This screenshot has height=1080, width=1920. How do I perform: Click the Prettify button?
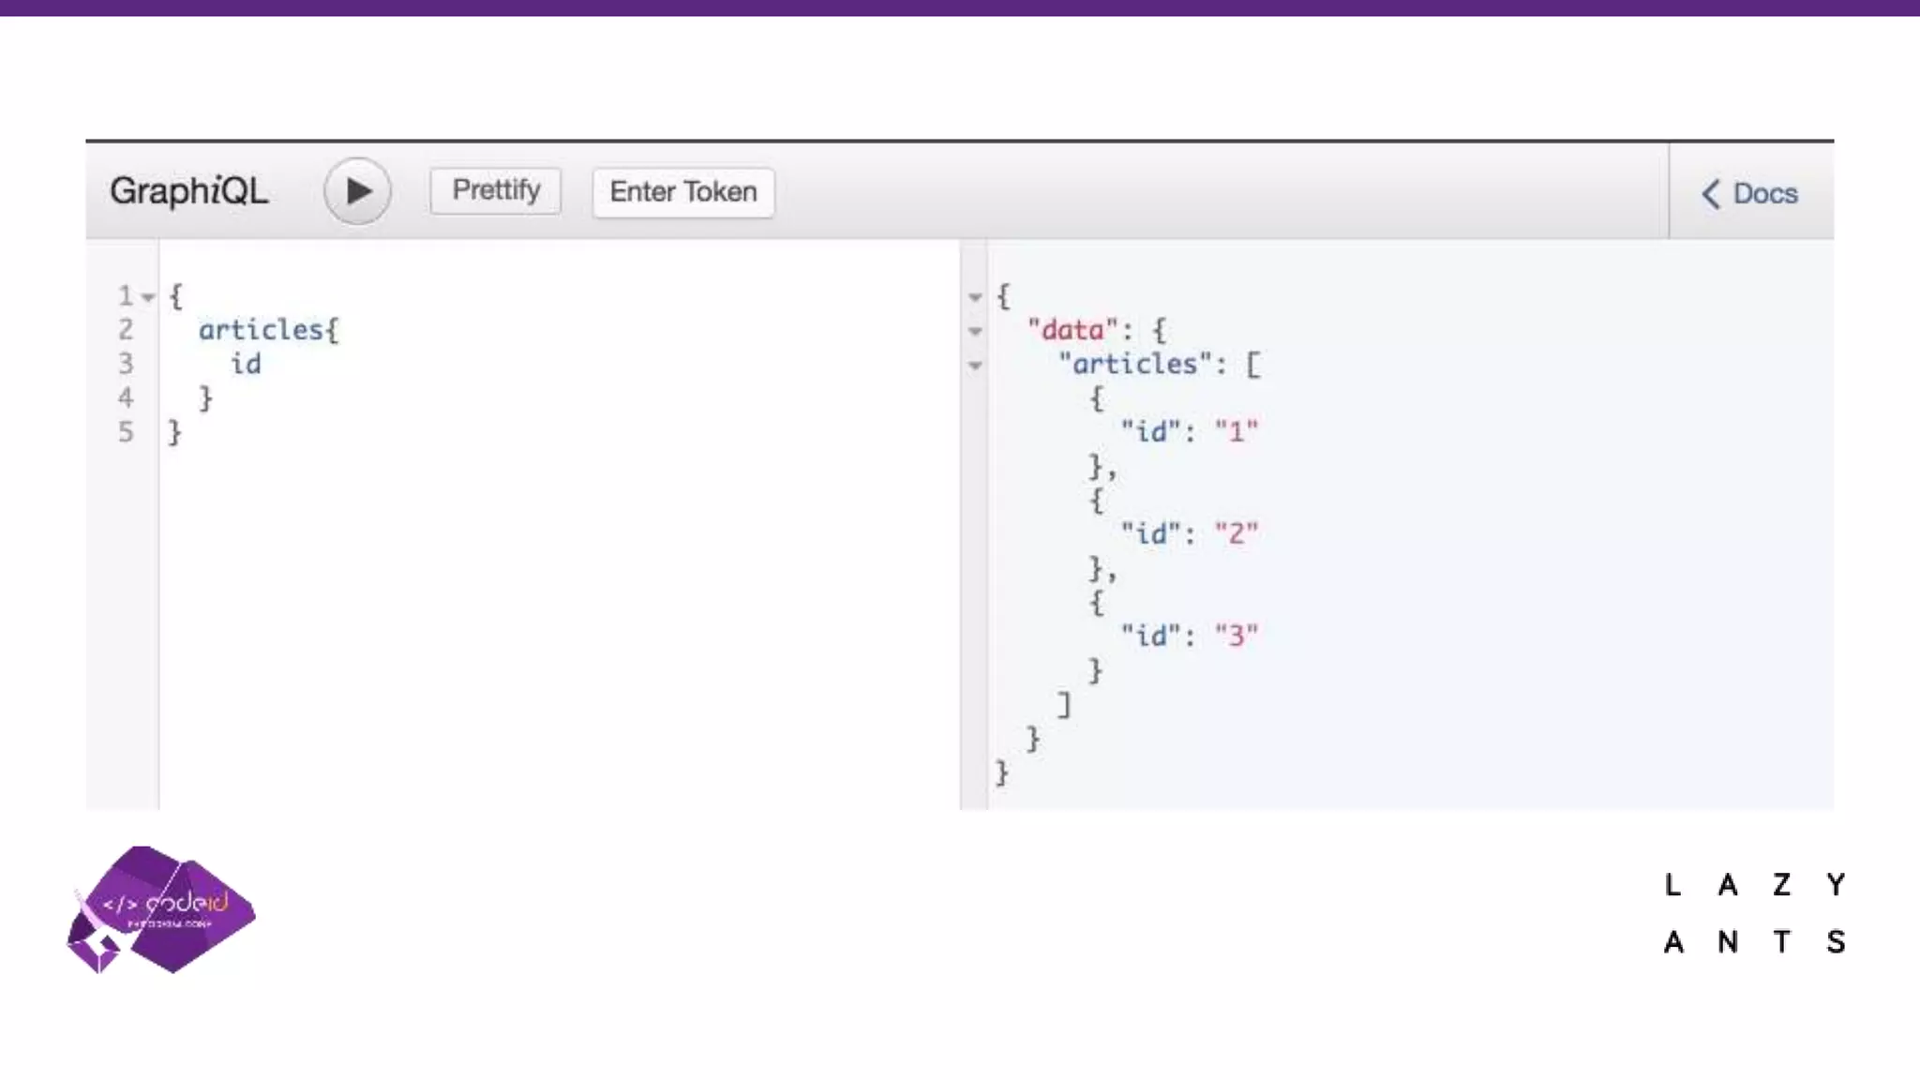tap(496, 190)
